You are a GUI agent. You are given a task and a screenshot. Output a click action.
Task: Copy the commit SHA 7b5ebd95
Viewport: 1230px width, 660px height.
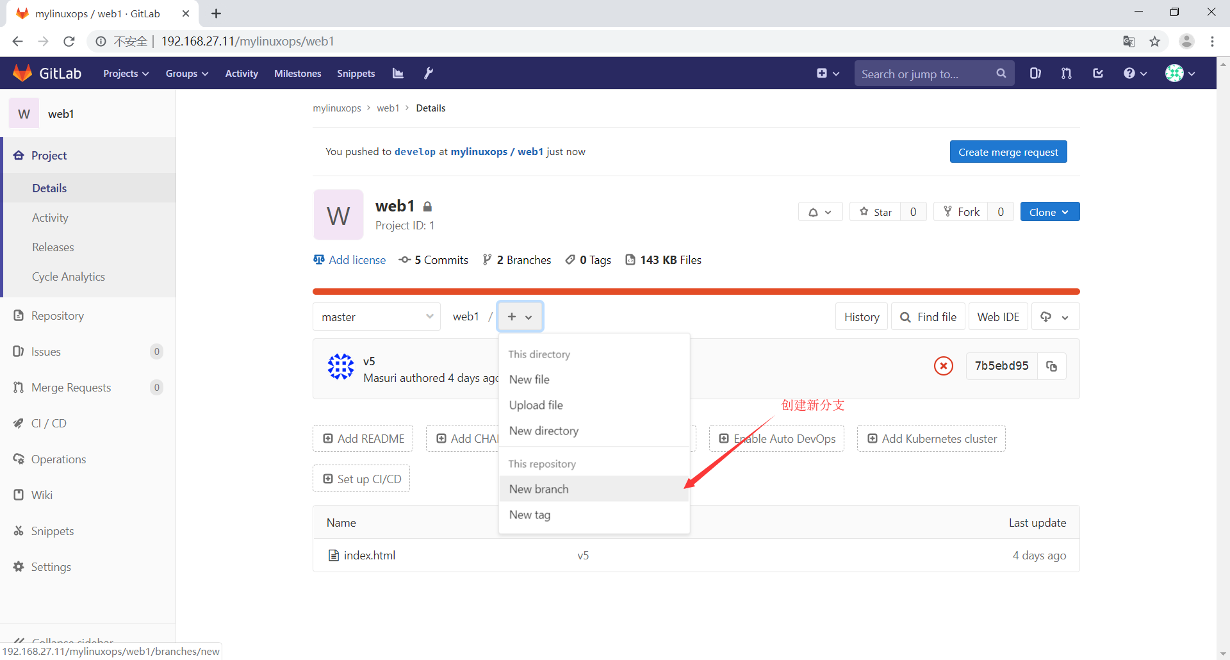1052,366
